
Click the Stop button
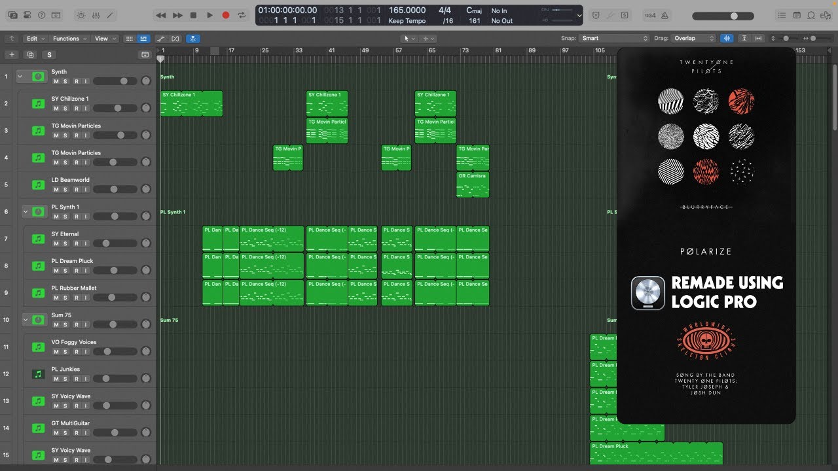tap(193, 15)
